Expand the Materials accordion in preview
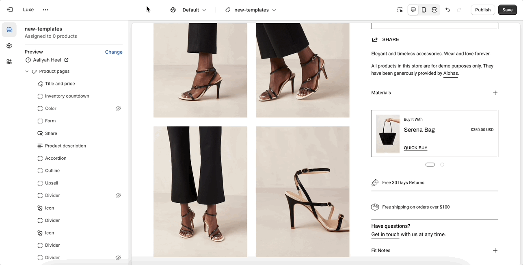The image size is (523, 265). click(x=495, y=93)
